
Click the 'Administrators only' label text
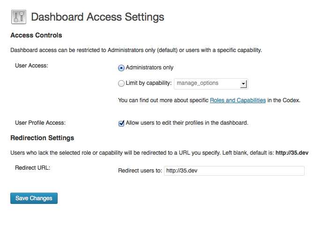pyautogui.click(x=149, y=67)
